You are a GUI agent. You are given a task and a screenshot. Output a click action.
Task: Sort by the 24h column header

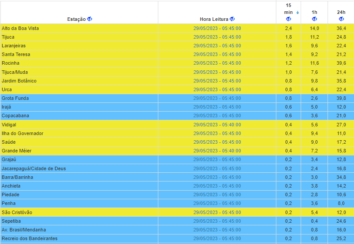point(341,12)
